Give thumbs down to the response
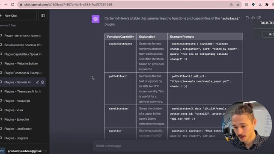Screen dimensions: 274x154 pyautogui.click(x=259, y=18)
